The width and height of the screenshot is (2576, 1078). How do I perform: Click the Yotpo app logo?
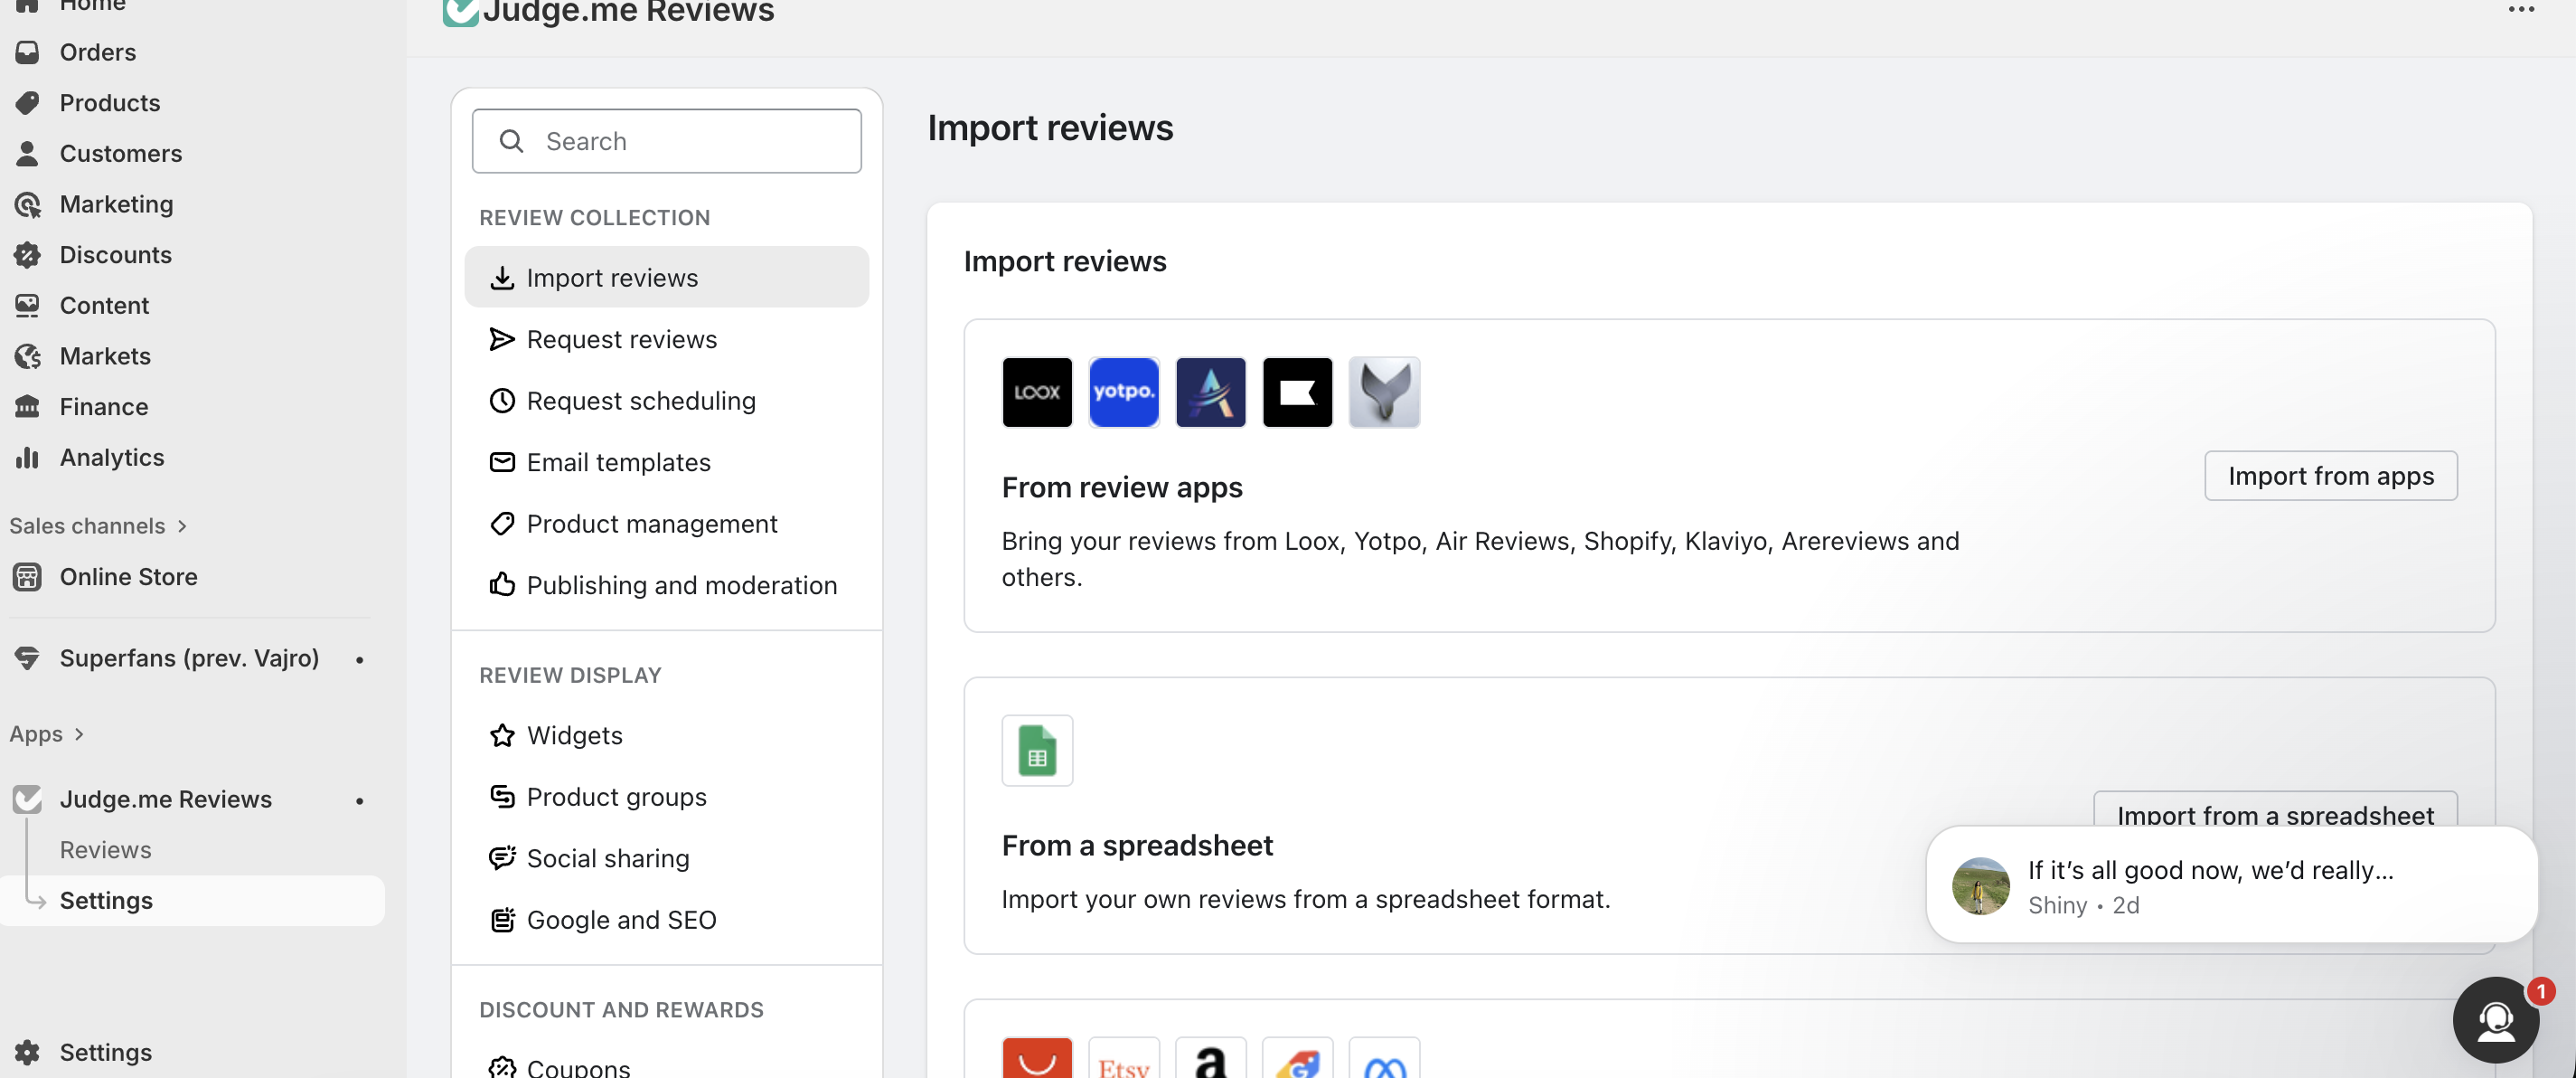pyautogui.click(x=1123, y=392)
